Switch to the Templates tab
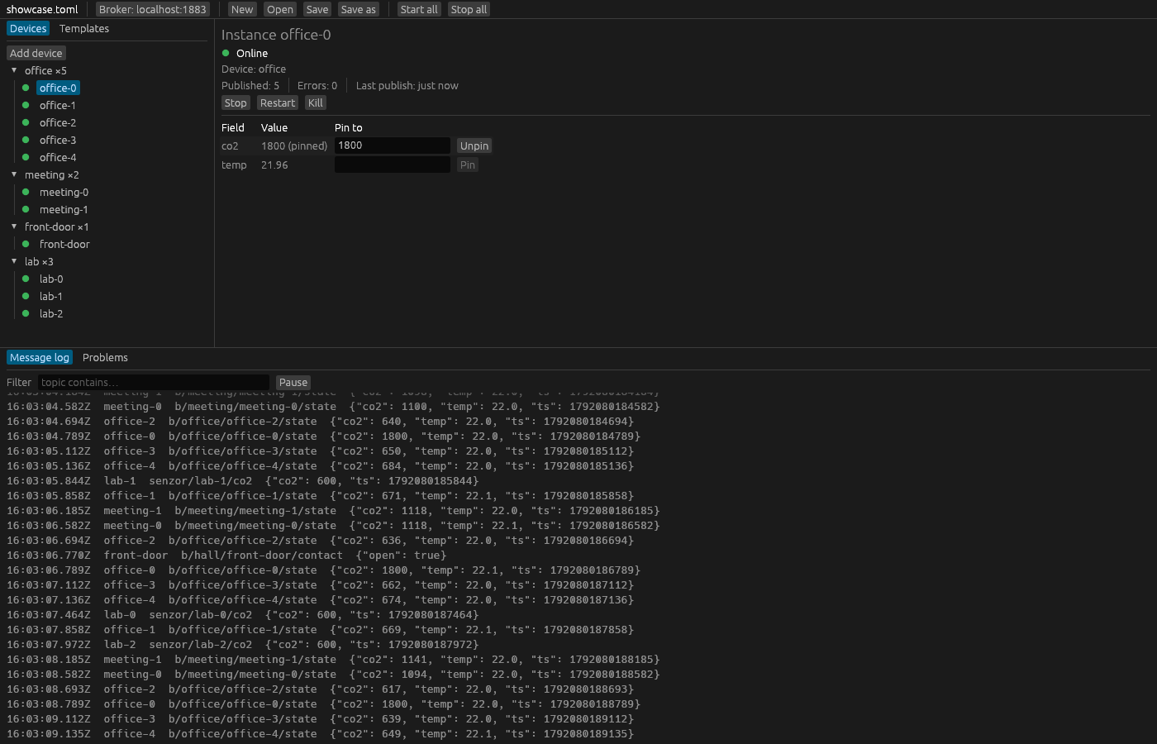The height and width of the screenshot is (744, 1157). pos(84,28)
